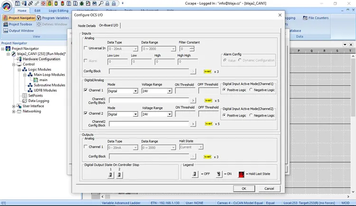Enable the Universal In analog checkbox
The image size is (356, 206).
pos(86,48)
